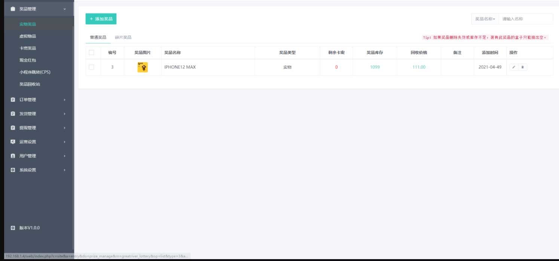Click the 实物 prize type cell

click(287, 67)
